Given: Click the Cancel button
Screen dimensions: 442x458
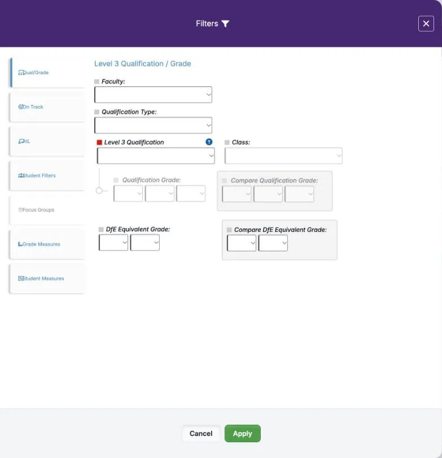Looking at the screenshot, I should (x=201, y=433).
